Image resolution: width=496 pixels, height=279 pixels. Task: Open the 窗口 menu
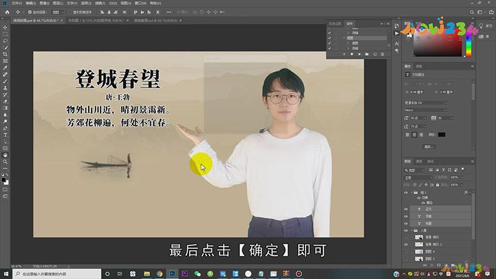[141, 3]
